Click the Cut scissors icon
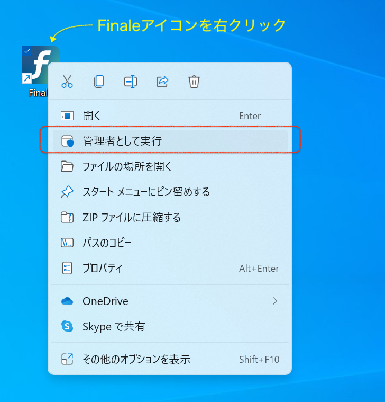This screenshot has height=402, width=385. pos(67,82)
